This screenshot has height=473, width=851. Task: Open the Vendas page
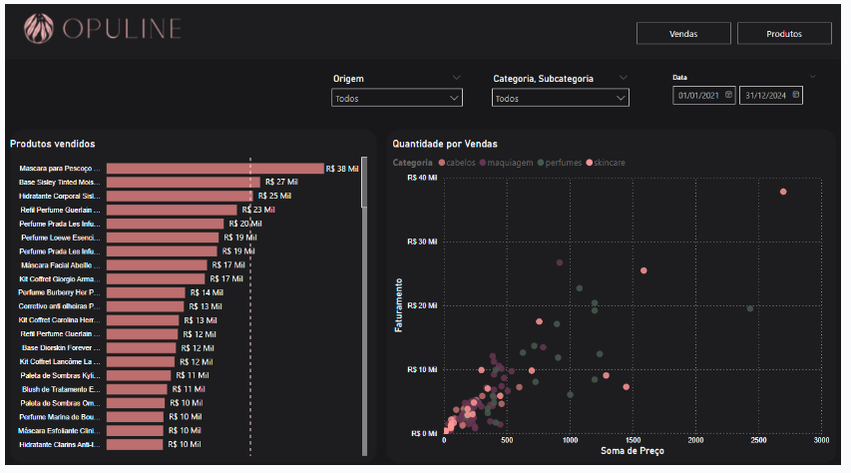(x=683, y=34)
